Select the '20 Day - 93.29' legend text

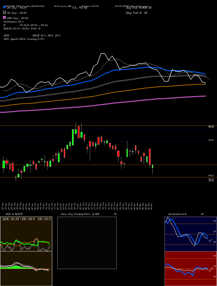point(17,8)
